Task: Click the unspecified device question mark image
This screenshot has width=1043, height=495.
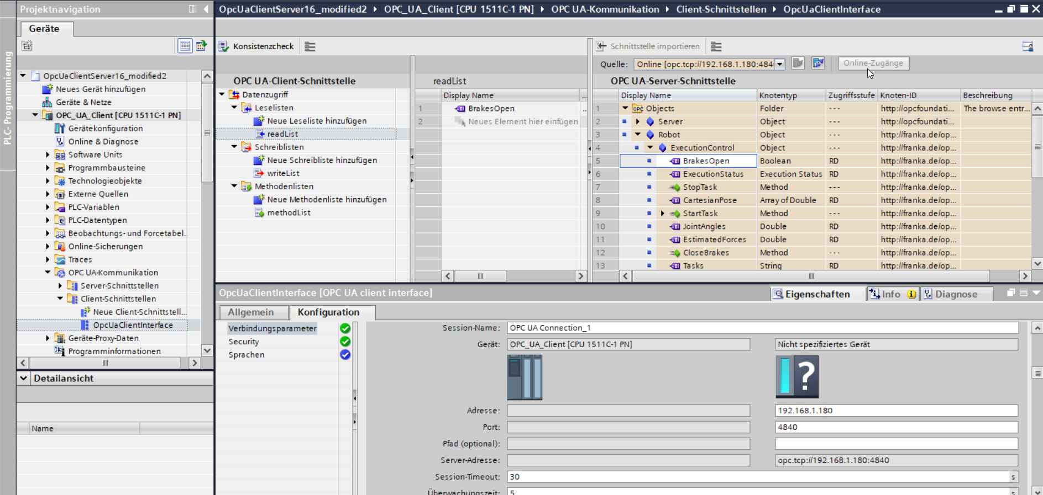Action: click(x=797, y=377)
